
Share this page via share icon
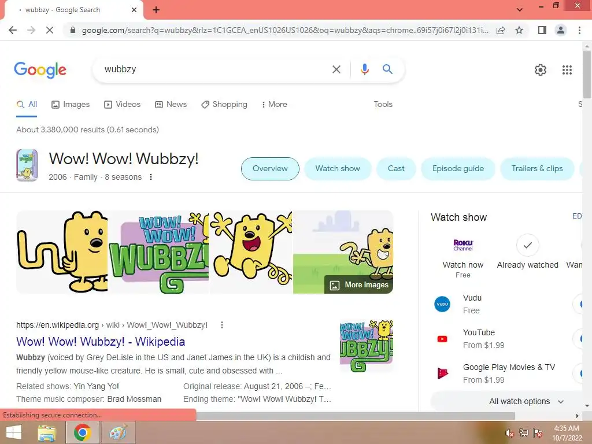(x=501, y=30)
